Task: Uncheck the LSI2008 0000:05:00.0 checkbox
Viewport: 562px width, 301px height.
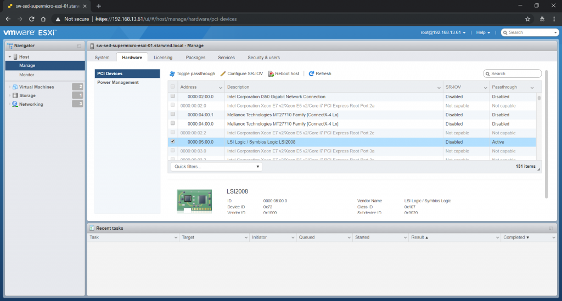Action: 173,141
